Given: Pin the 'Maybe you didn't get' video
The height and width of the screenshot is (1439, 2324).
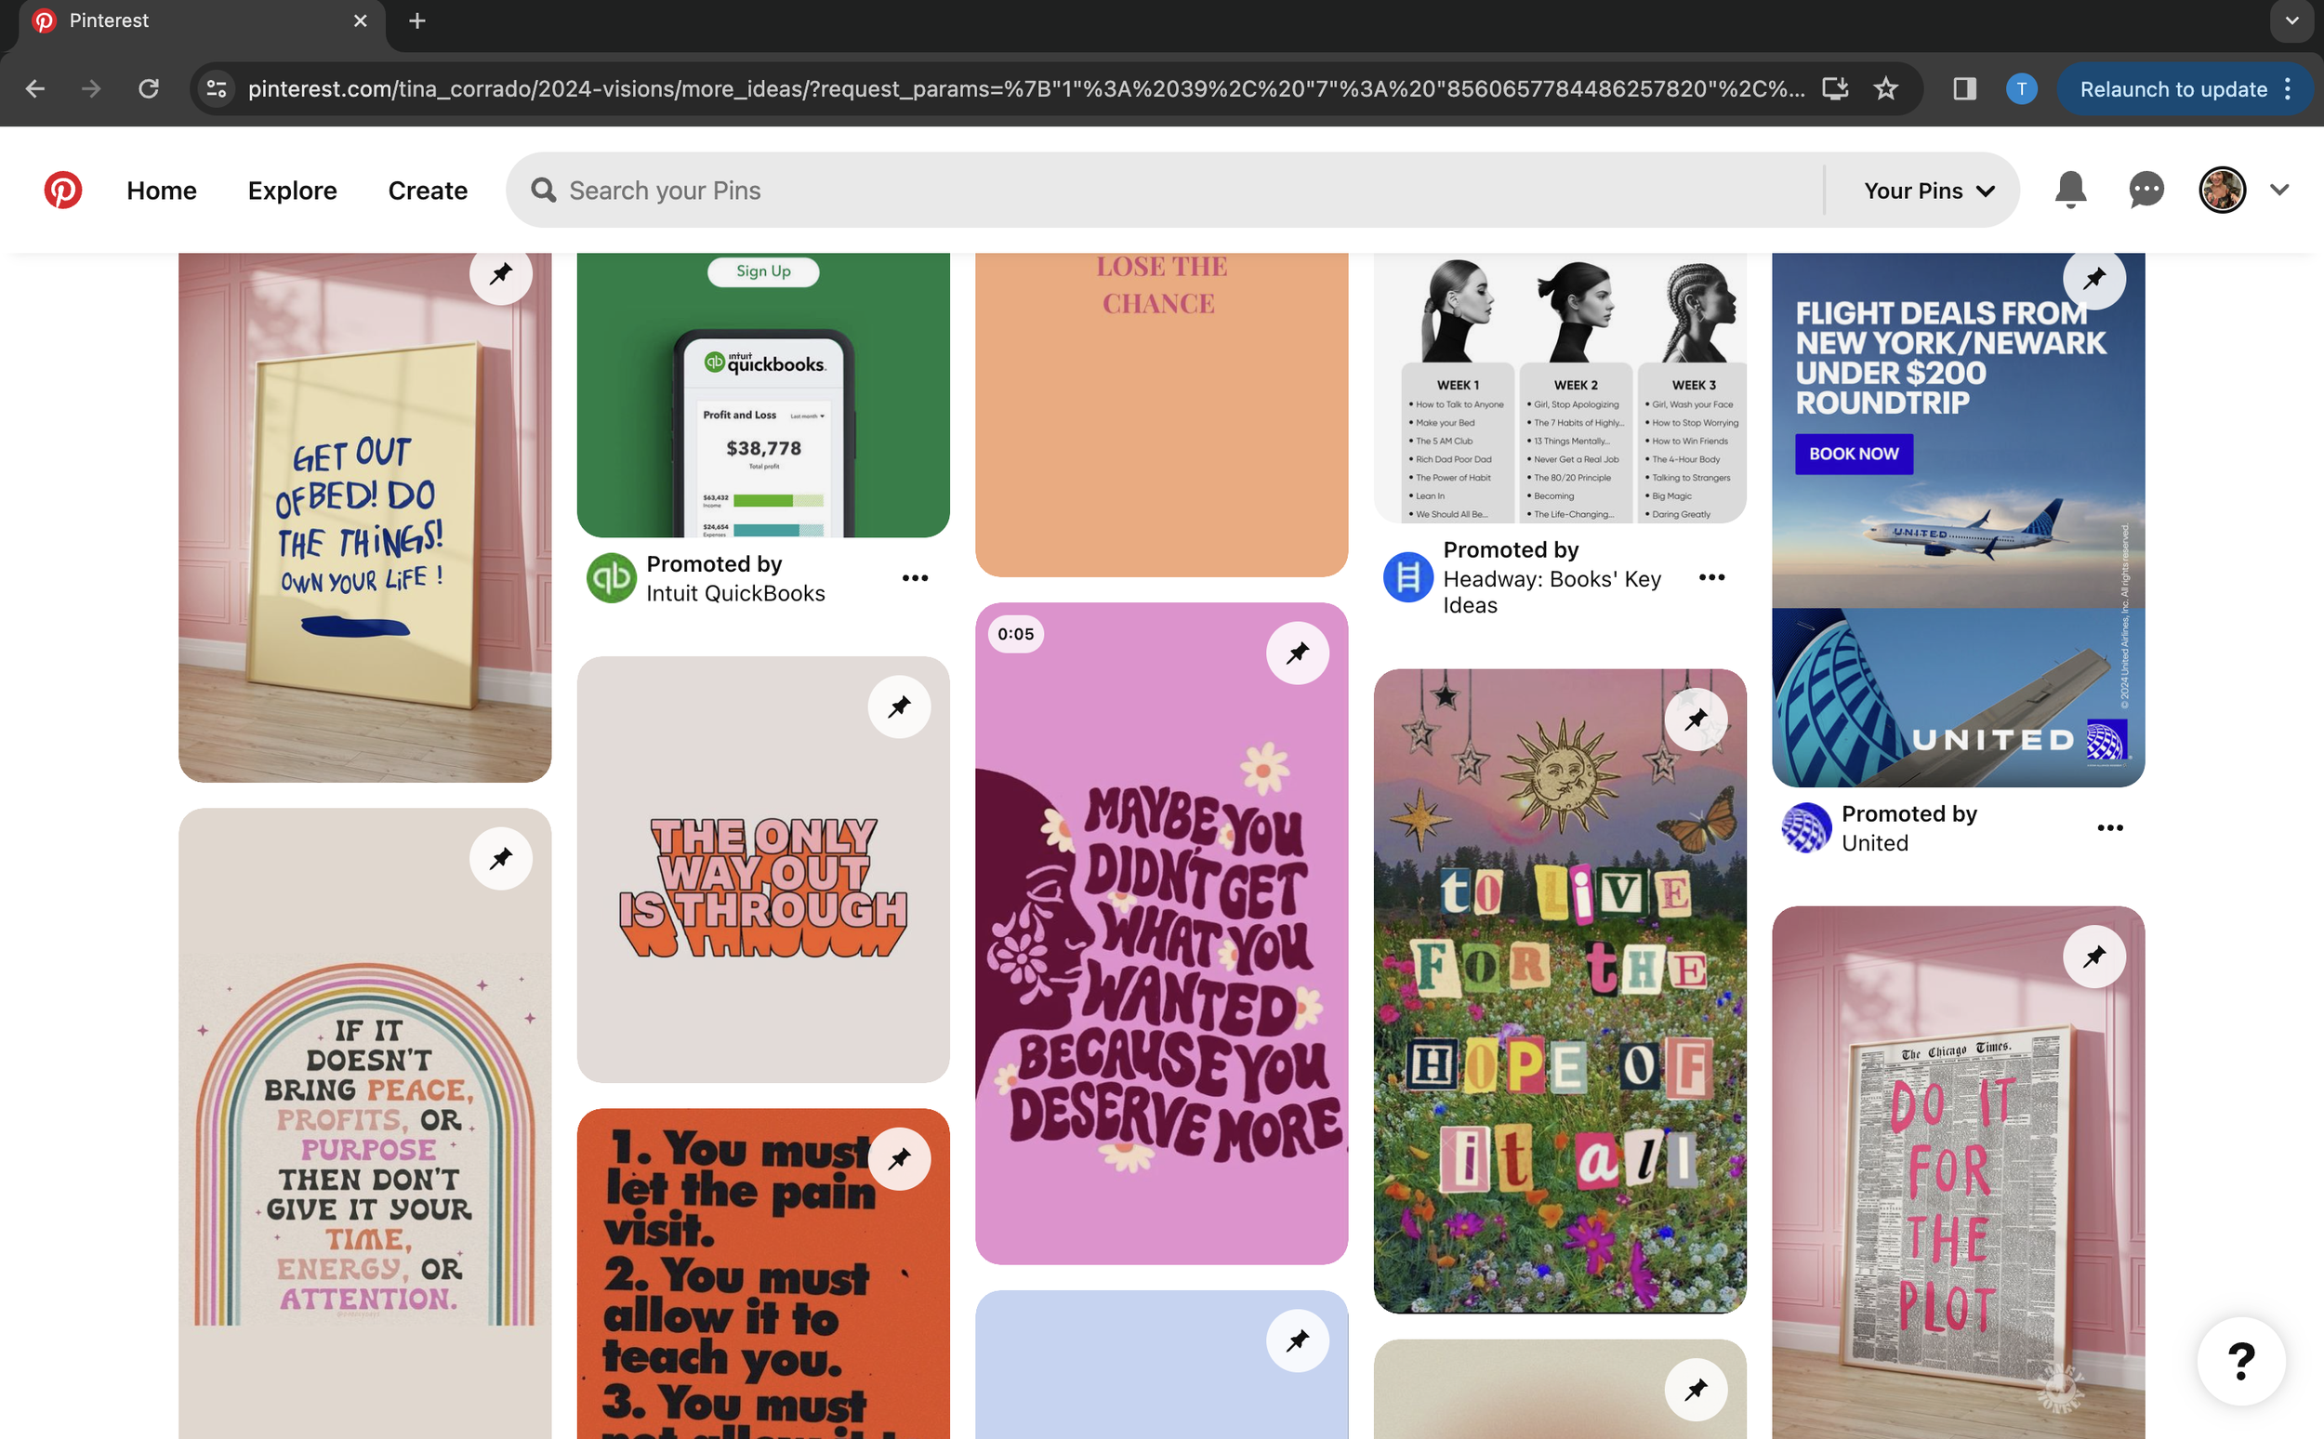Looking at the screenshot, I should [x=1297, y=653].
